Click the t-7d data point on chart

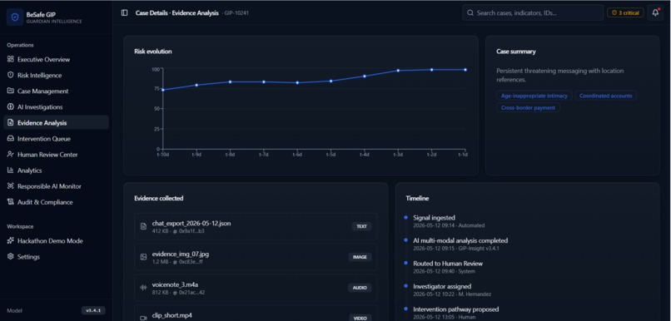coord(264,81)
